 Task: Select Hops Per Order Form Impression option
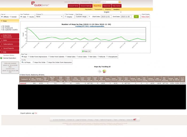click(47, 62)
